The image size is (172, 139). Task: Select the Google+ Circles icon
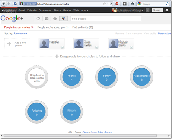click(x=63, y=19)
